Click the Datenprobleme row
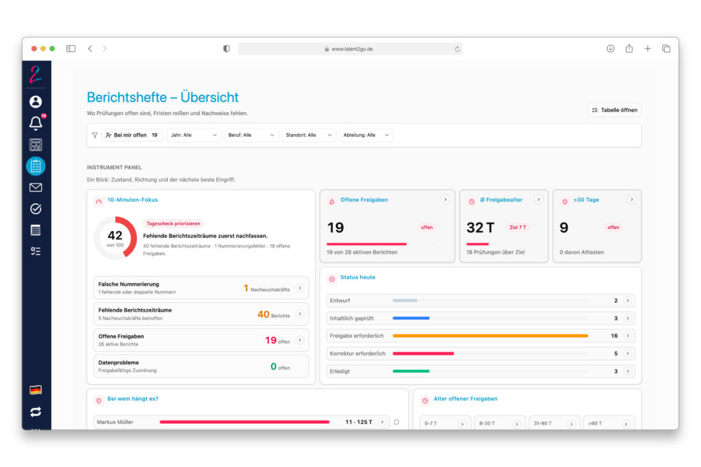 [x=201, y=366]
